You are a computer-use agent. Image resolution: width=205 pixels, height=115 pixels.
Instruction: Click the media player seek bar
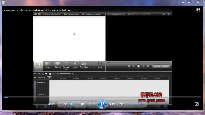pyautogui.click(x=102, y=97)
